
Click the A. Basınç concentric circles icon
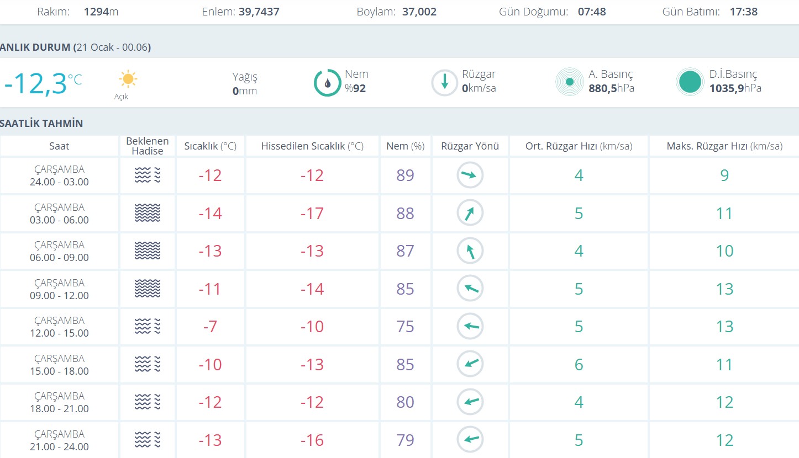coord(569,82)
